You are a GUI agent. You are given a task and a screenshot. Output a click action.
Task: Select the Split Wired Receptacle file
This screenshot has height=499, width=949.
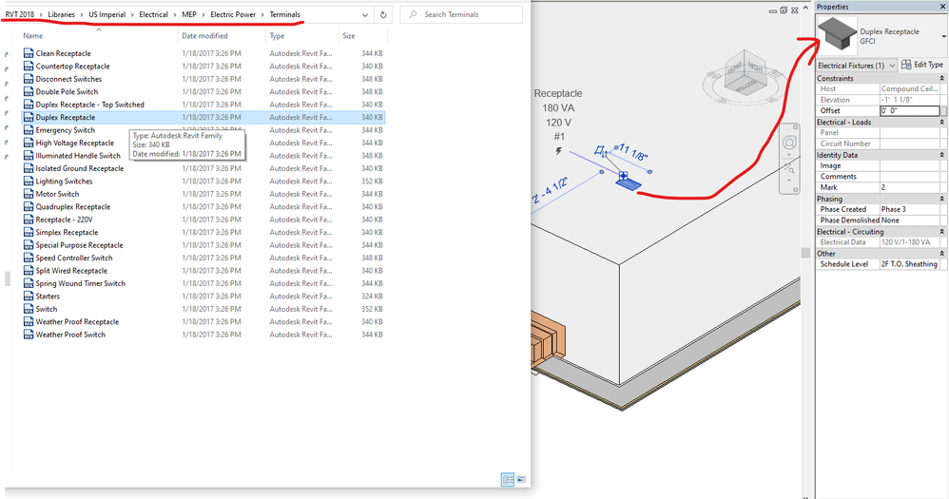[71, 270]
